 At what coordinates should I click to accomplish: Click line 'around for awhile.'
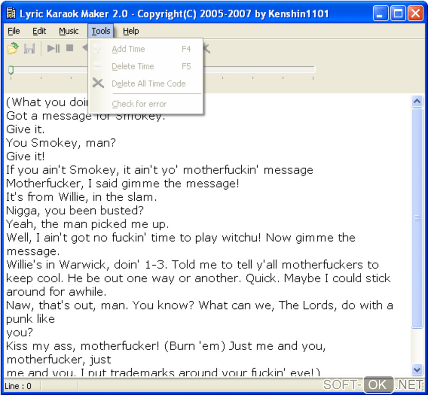[56, 292]
